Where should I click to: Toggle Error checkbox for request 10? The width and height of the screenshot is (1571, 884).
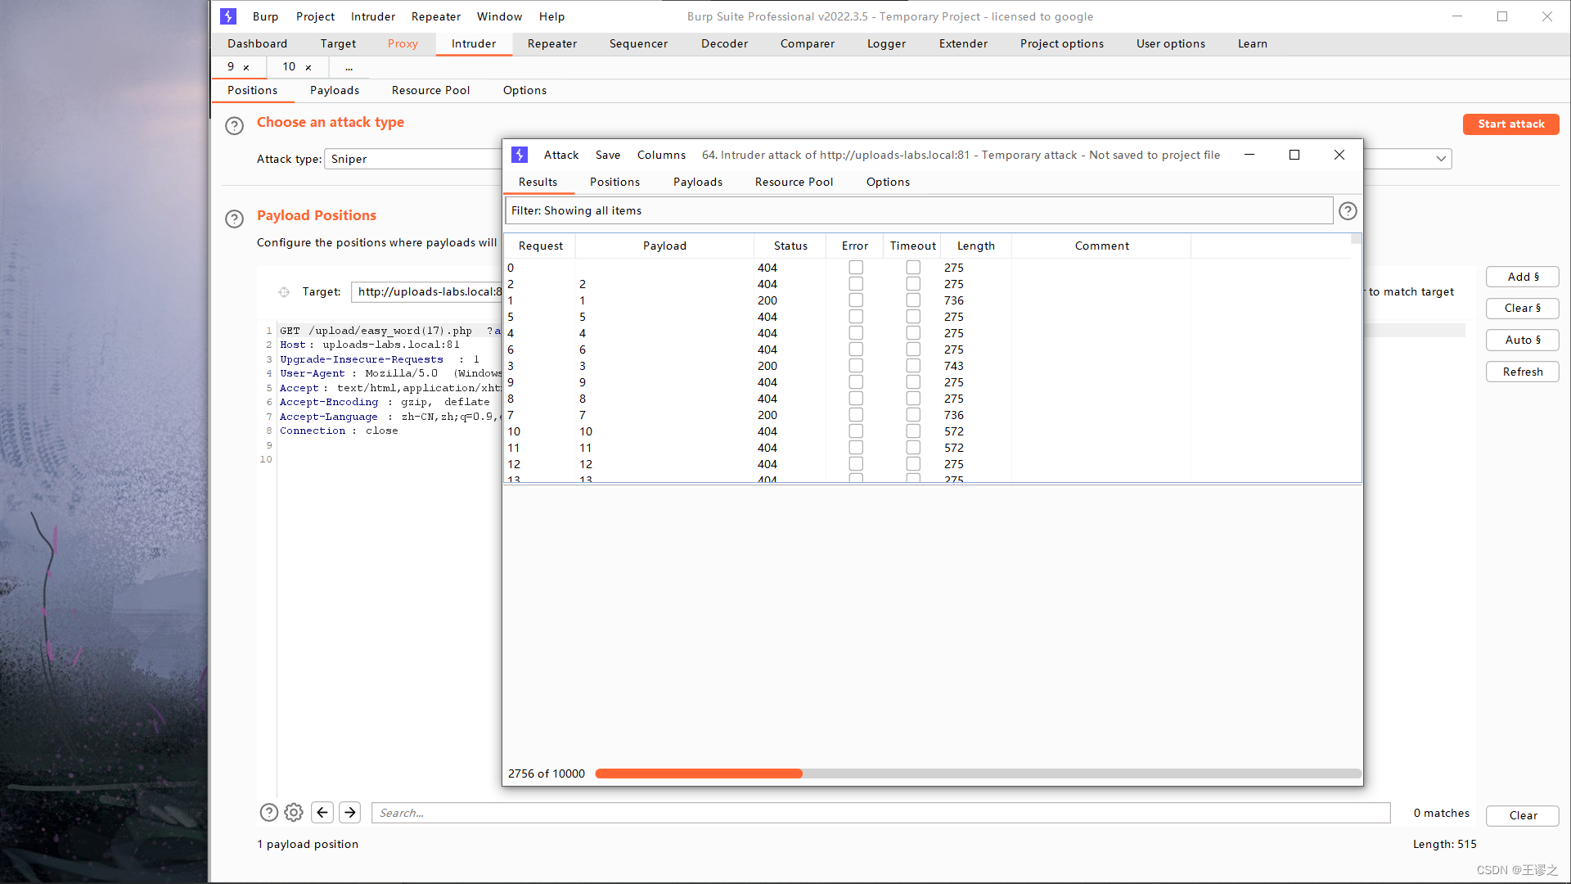[856, 431]
